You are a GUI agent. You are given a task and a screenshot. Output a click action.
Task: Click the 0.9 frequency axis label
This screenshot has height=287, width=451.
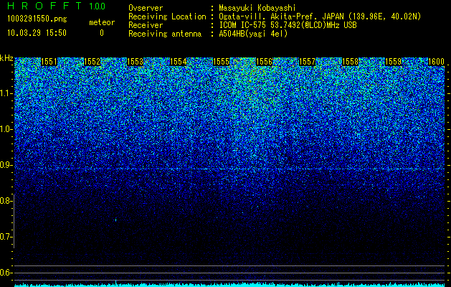tap(6, 165)
